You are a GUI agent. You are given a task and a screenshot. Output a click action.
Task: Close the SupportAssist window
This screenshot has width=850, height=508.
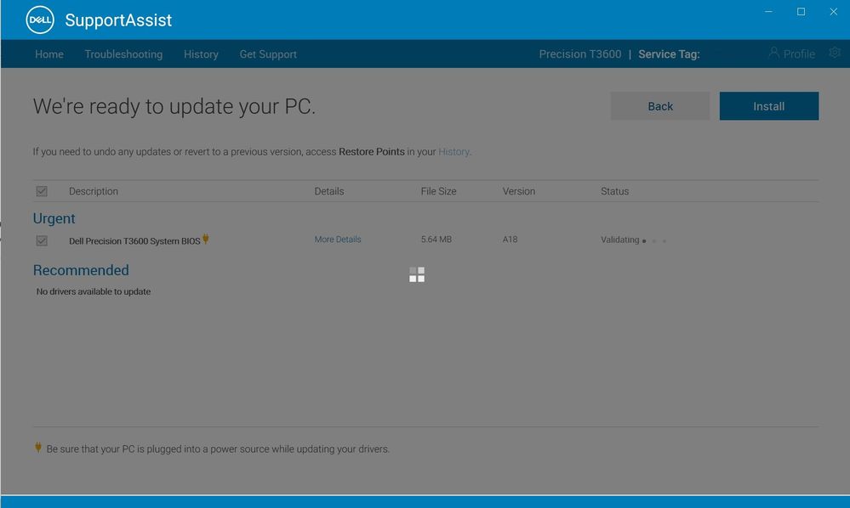point(833,11)
